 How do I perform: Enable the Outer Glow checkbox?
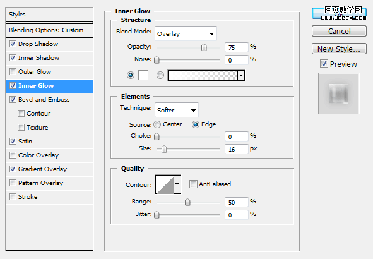(x=13, y=71)
